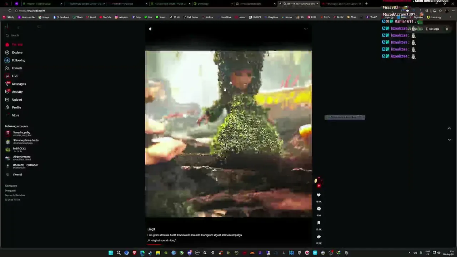Go to the previous video
The height and width of the screenshot is (257, 457).
click(x=449, y=128)
